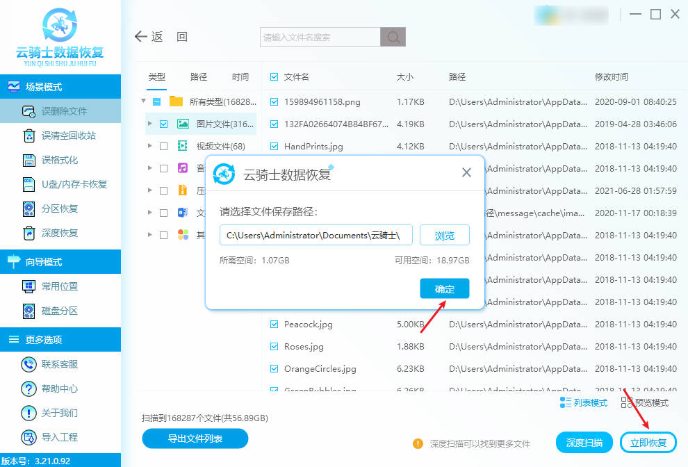Uncheck Peacock.jpg checkbox
The height and width of the screenshot is (467, 688).
pos(275,325)
